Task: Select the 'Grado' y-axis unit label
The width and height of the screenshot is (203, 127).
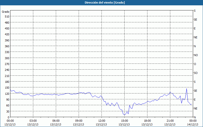Action: tap(6, 12)
